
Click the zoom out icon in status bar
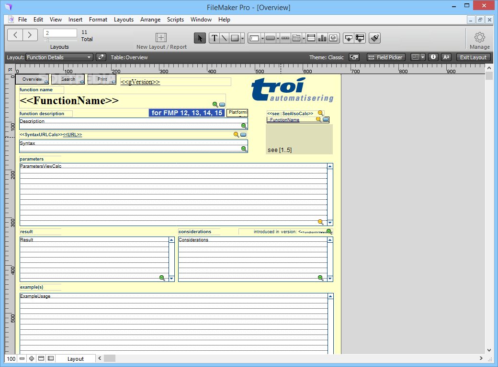[x=22, y=358]
